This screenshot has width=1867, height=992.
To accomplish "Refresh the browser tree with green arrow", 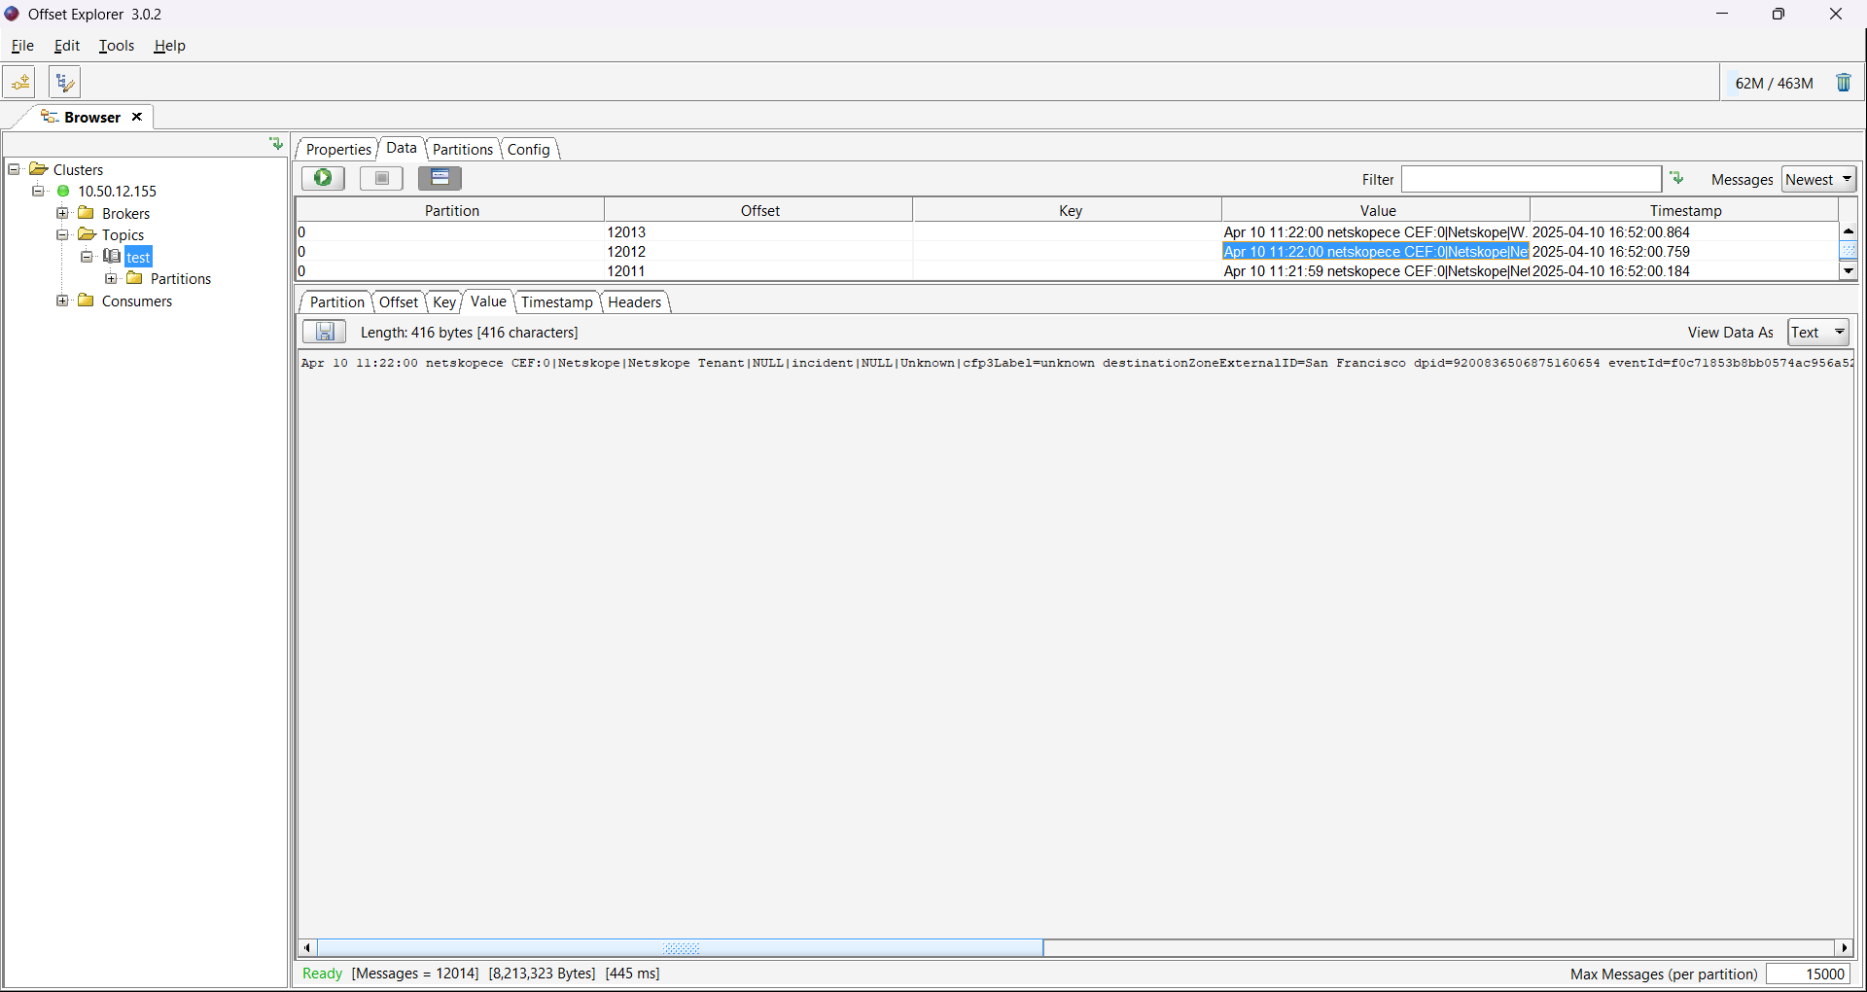I will click(x=276, y=144).
